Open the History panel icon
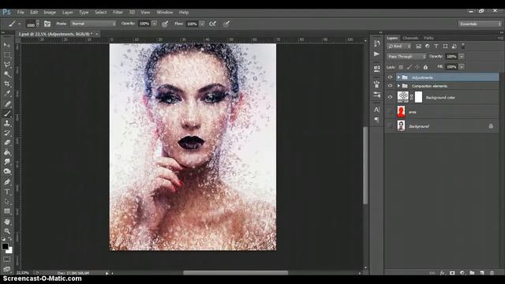 pyautogui.click(x=376, y=43)
